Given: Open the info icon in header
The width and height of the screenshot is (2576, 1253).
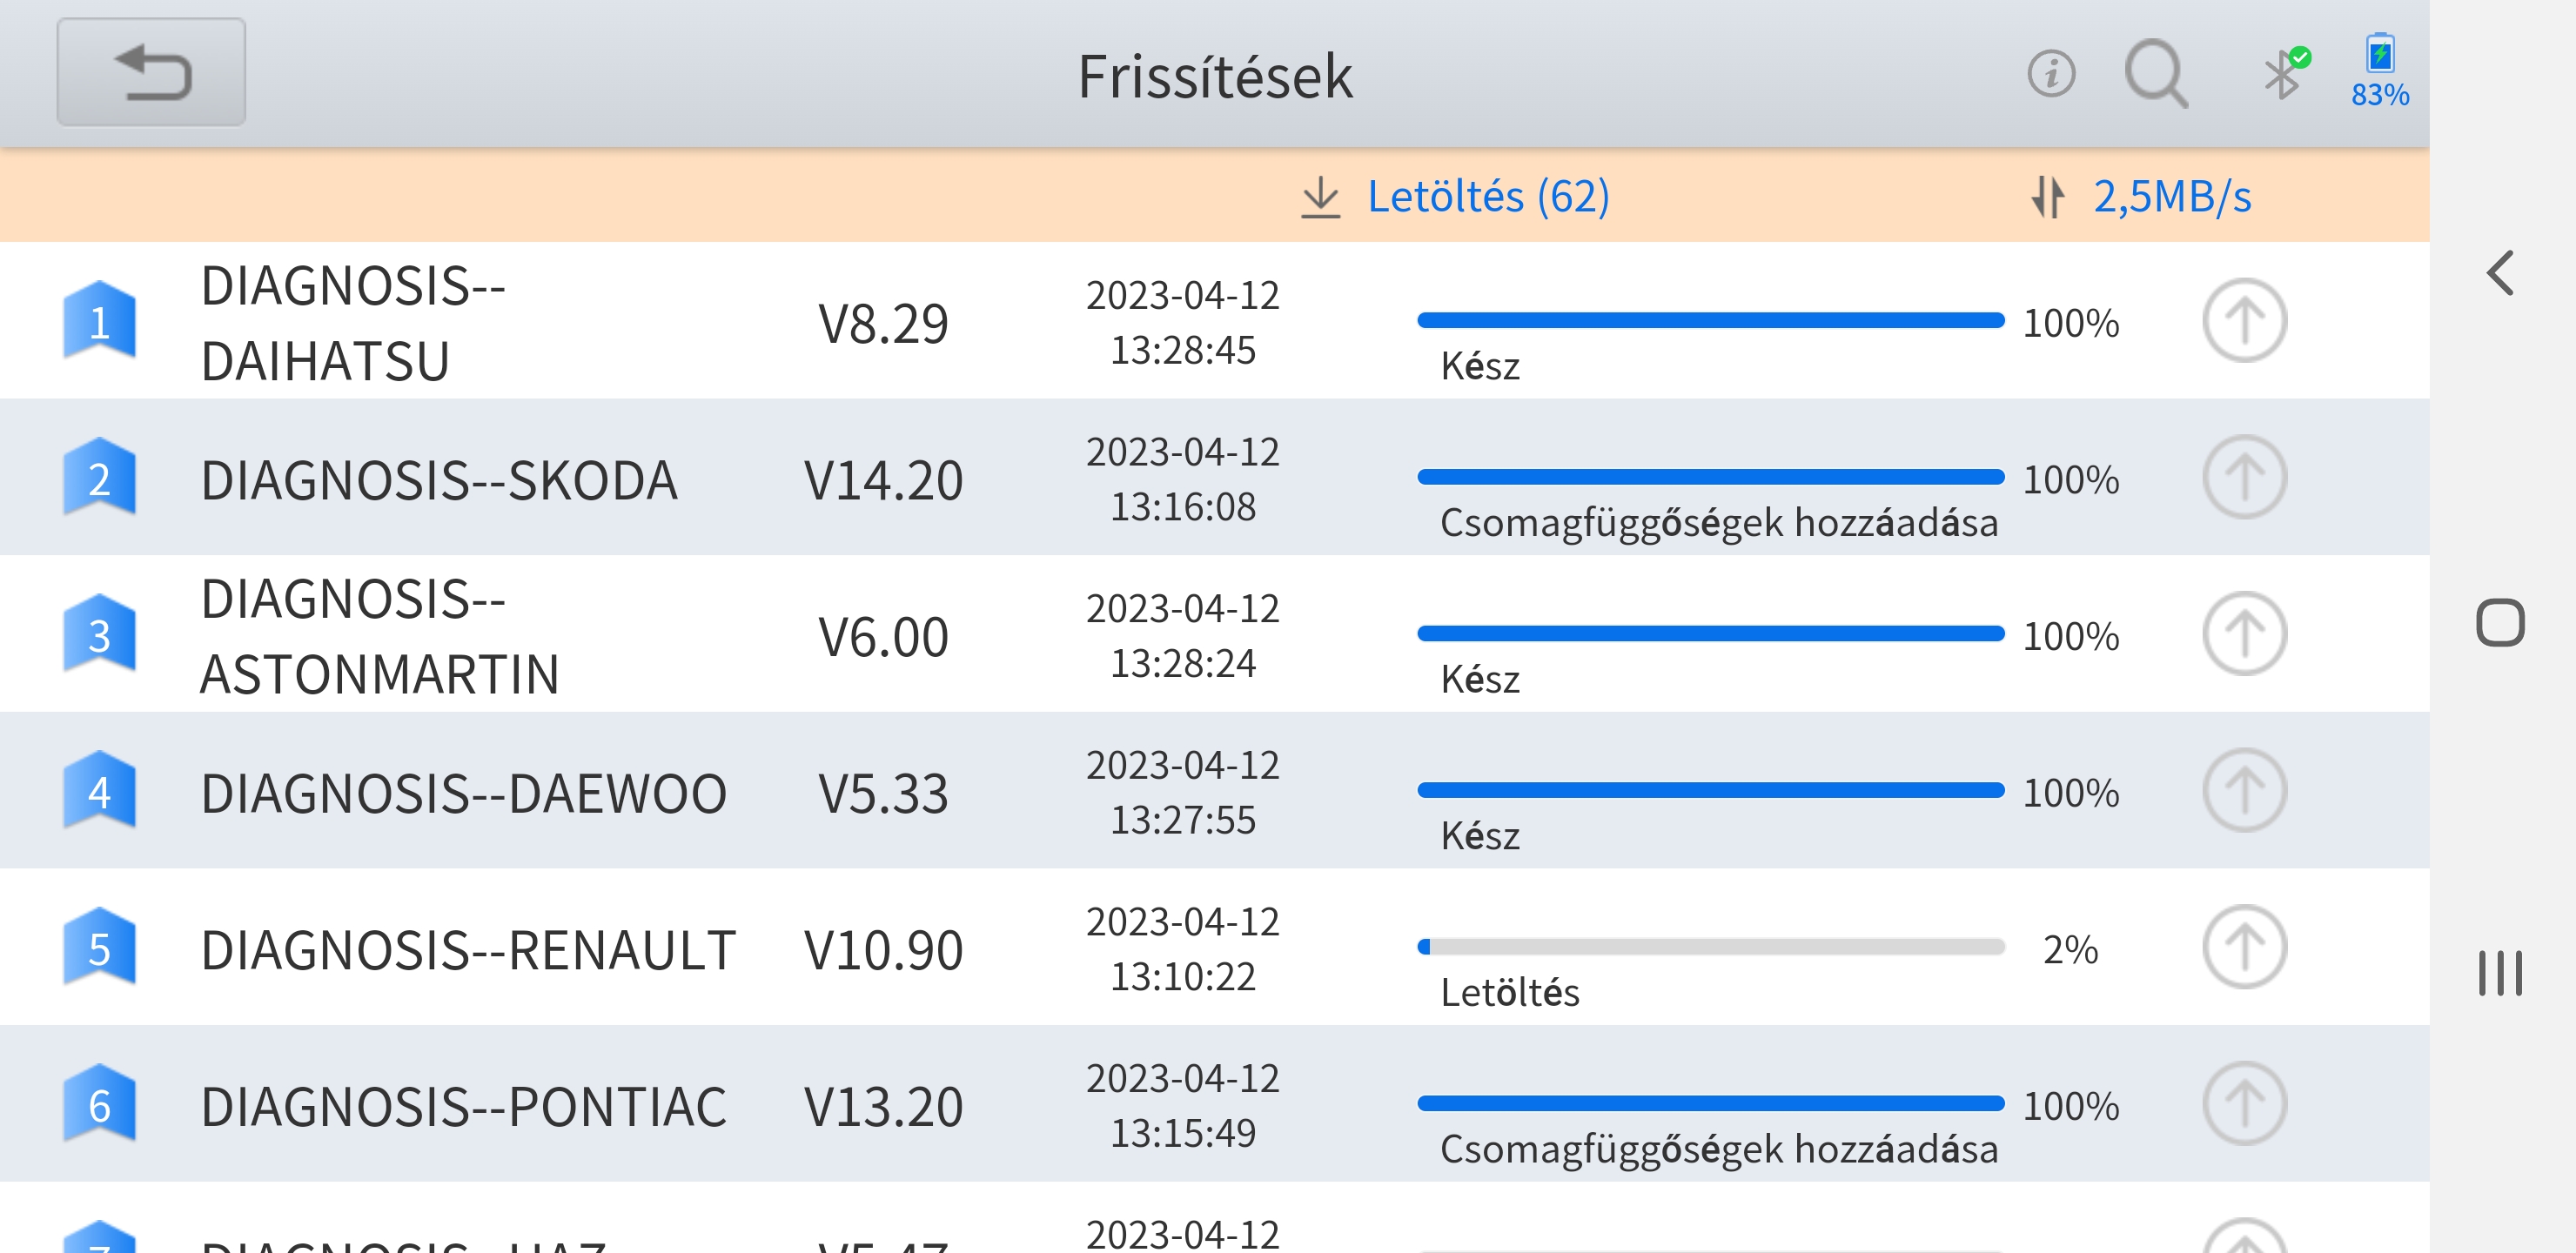Looking at the screenshot, I should (2050, 73).
